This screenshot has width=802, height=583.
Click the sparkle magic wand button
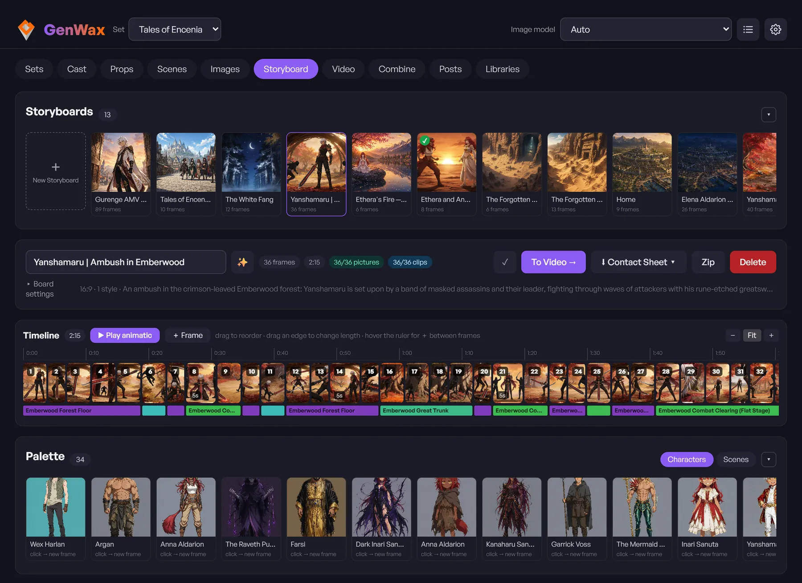242,262
